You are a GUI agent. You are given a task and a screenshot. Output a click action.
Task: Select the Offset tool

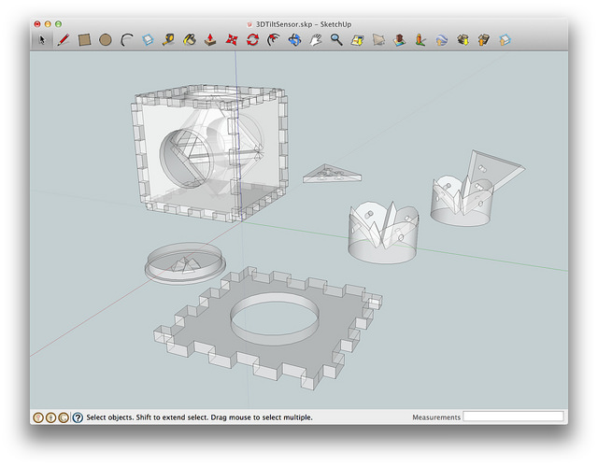(274, 39)
